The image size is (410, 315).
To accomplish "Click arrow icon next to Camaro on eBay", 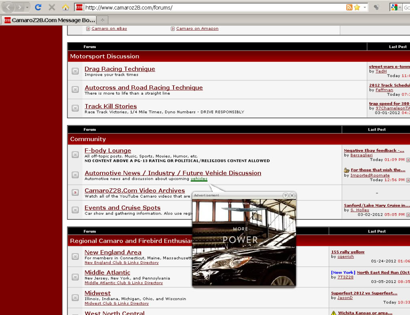I will (x=88, y=29).
